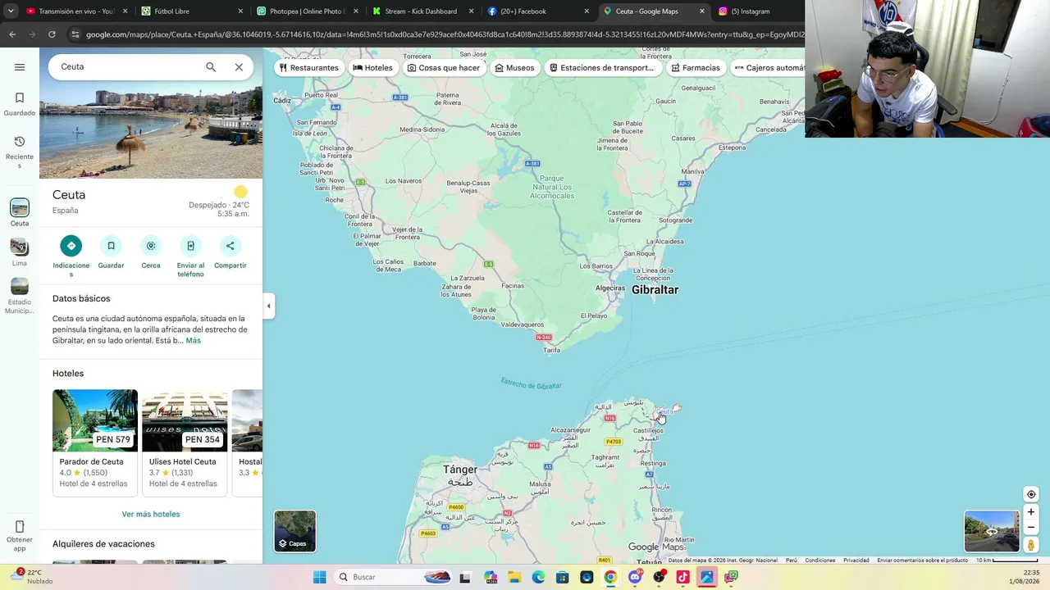
Task: Reload the page with the refresh button
Action: [x=52, y=34]
